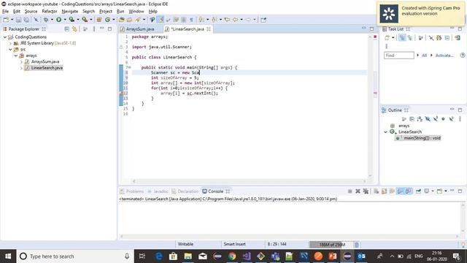Image resolution: width=467 pixels, height=263 pixels.
Task: Click Clear Console icon
Action: tap(377, 191)
